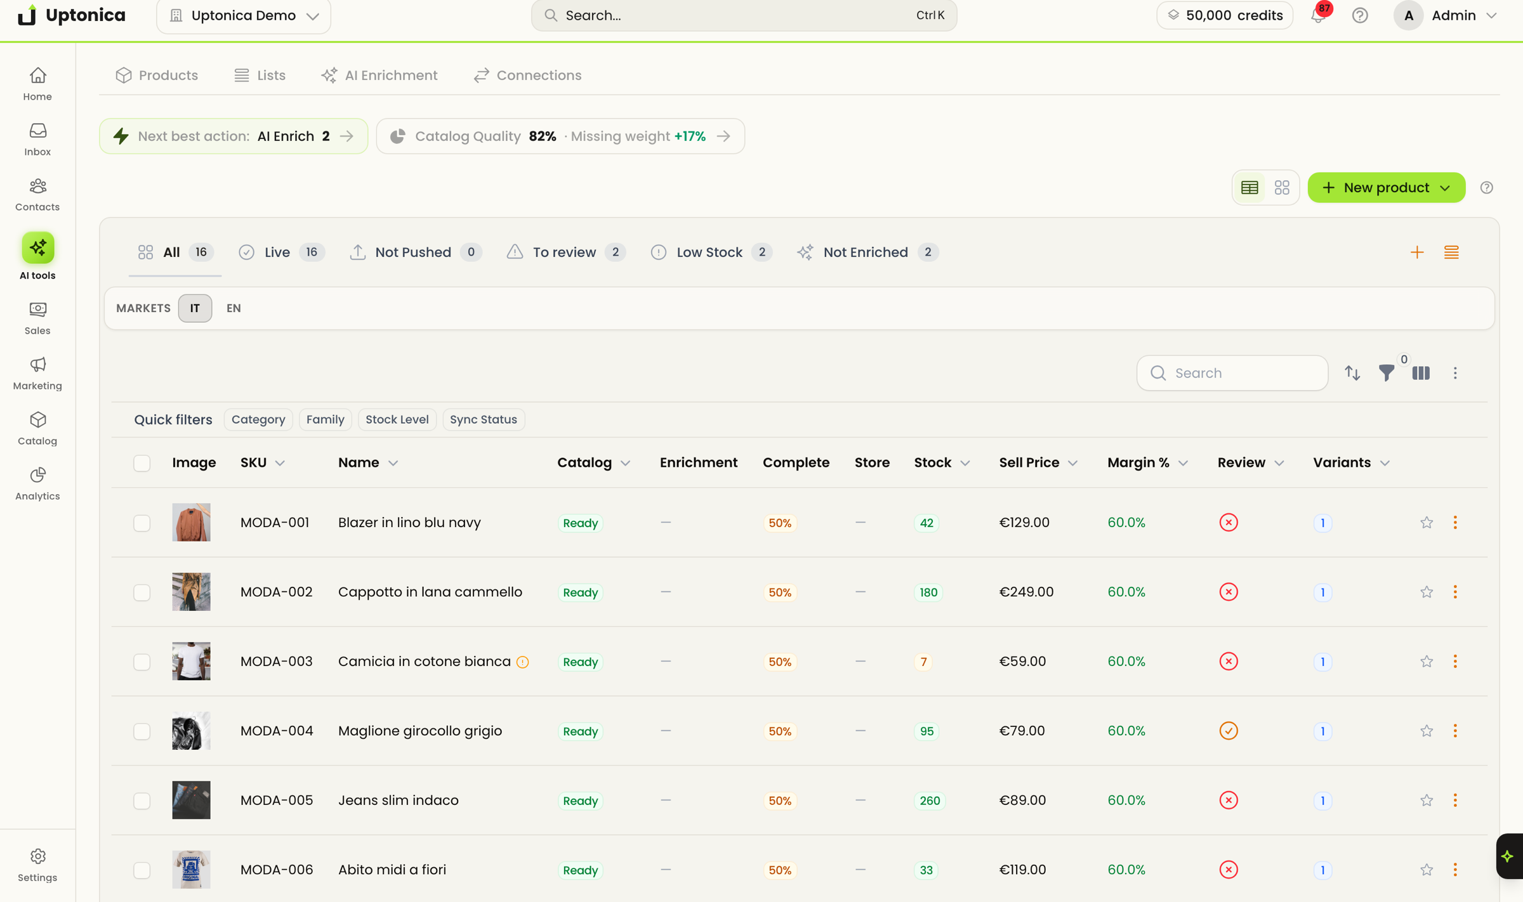Check the MODA-003 row checkbox
This screenshot has height=902, width=1523.
coord(142,662)
